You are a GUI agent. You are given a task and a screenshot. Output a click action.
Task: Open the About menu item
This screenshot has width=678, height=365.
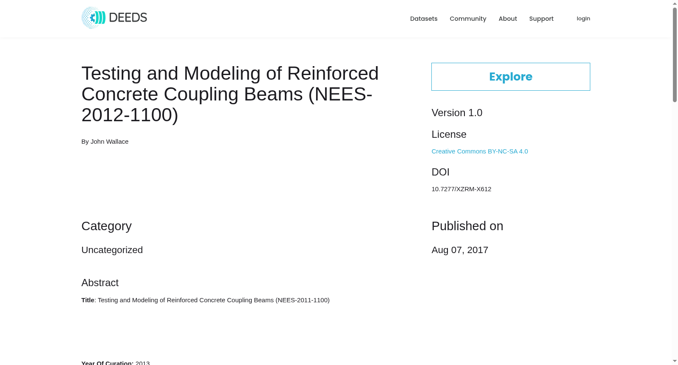508,19
